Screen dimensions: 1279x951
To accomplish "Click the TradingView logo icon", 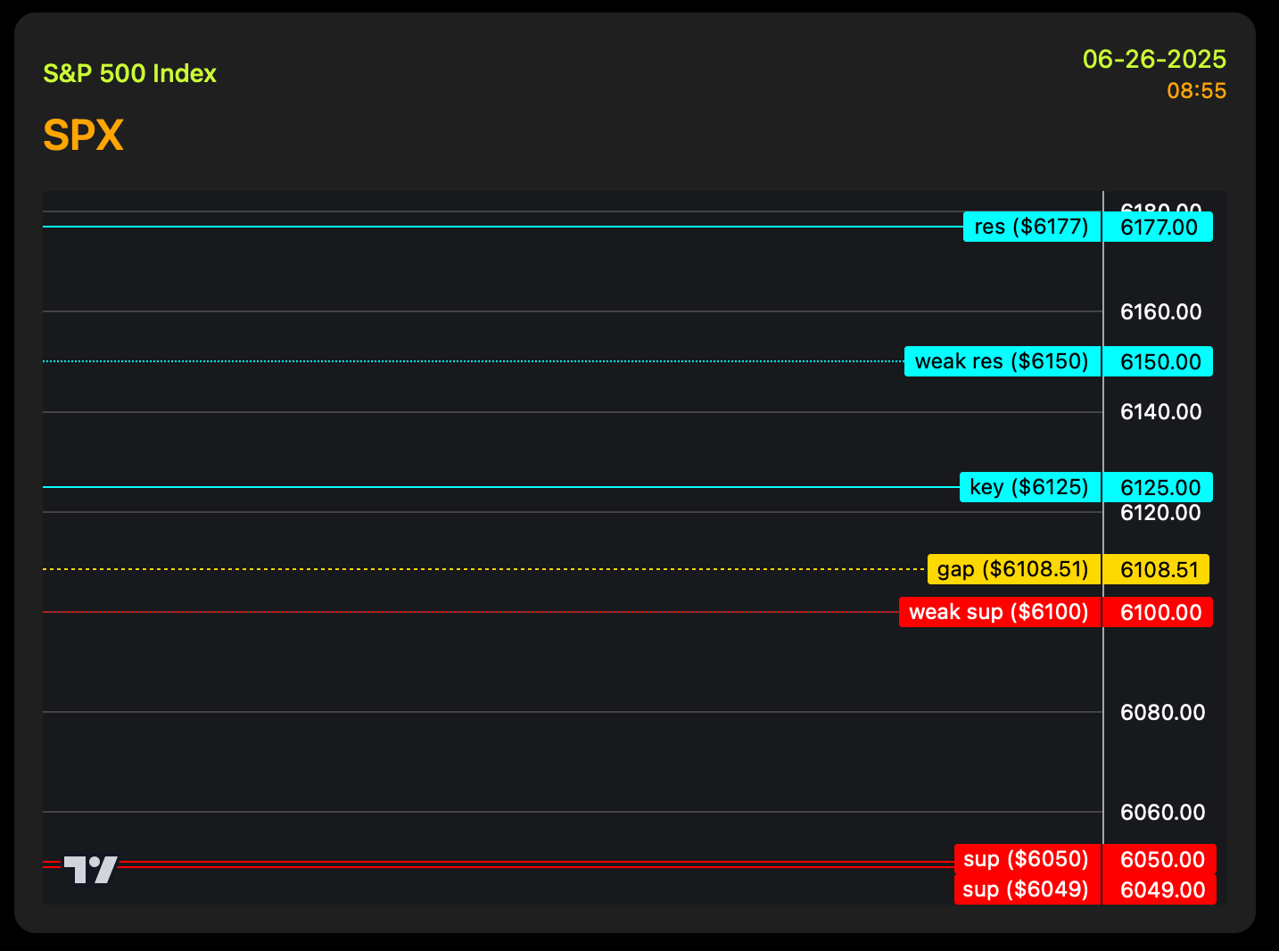I will (90, 869).
